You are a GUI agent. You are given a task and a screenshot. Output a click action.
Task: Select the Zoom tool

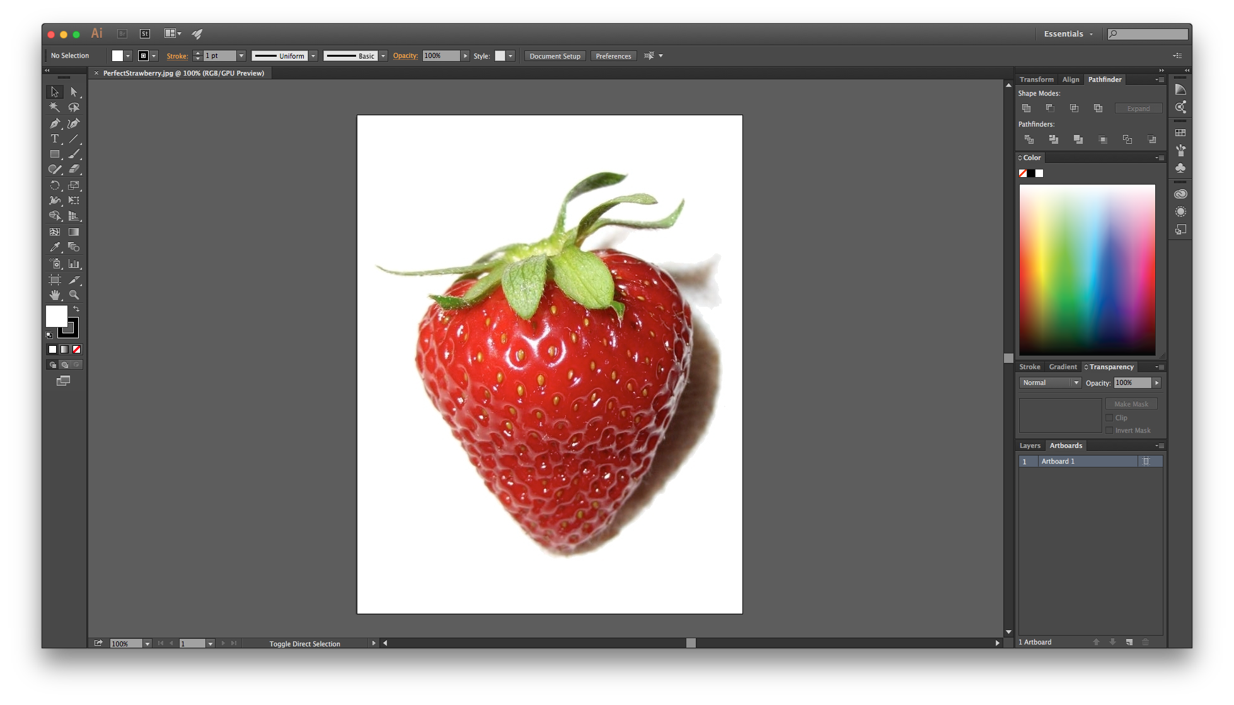pos(75,295)
